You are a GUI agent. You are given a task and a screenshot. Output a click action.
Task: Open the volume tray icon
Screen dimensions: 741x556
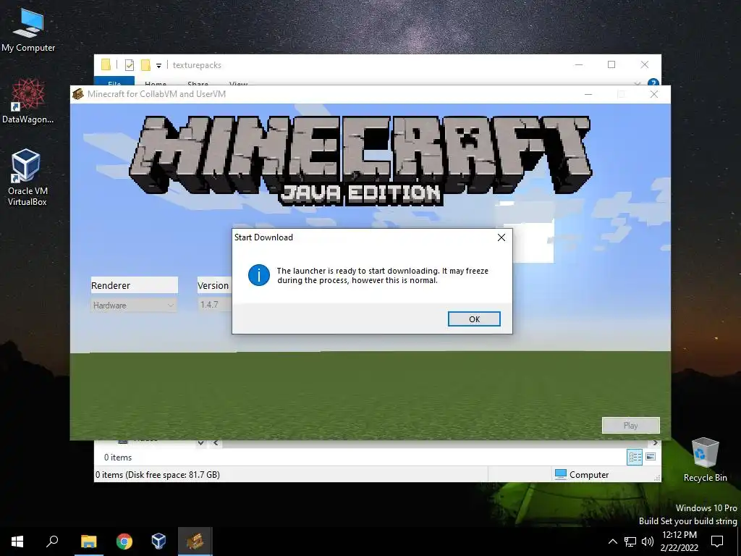point(648,542)
